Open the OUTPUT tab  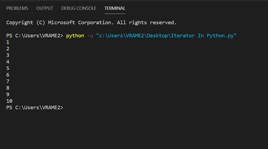tap(45, 8)
